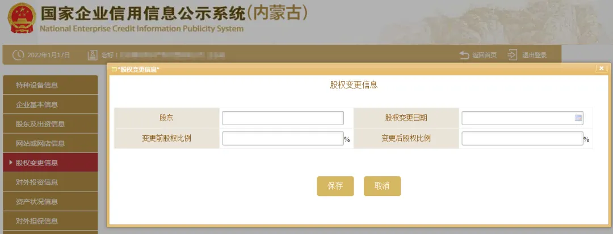
Task: Click the user profile icon
Action: 93,55
